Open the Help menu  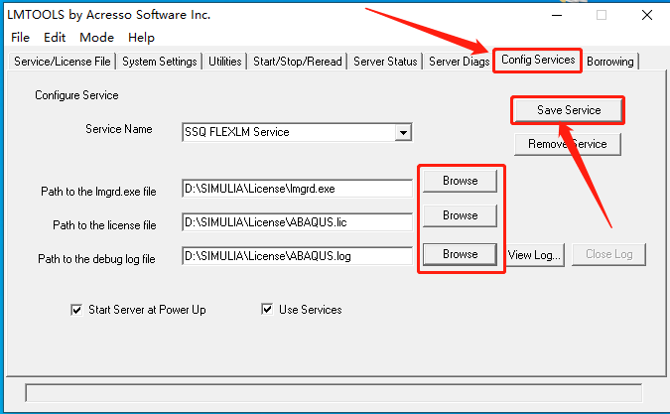(x=141, y=38)
